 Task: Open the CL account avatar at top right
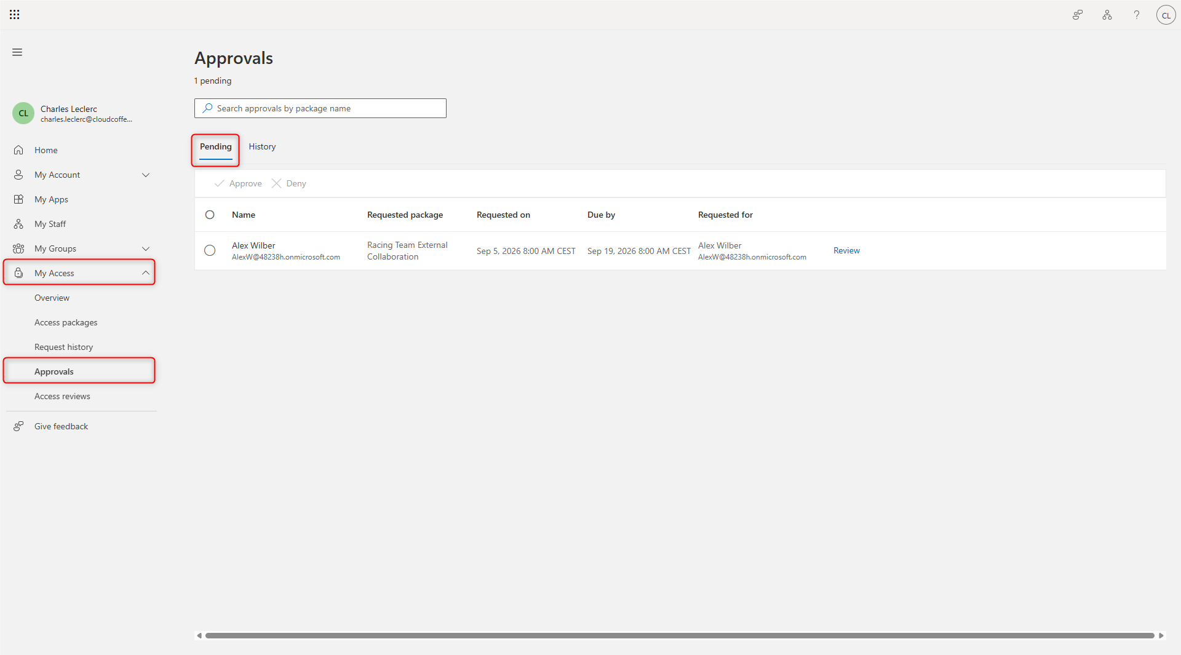[1166, 15]
